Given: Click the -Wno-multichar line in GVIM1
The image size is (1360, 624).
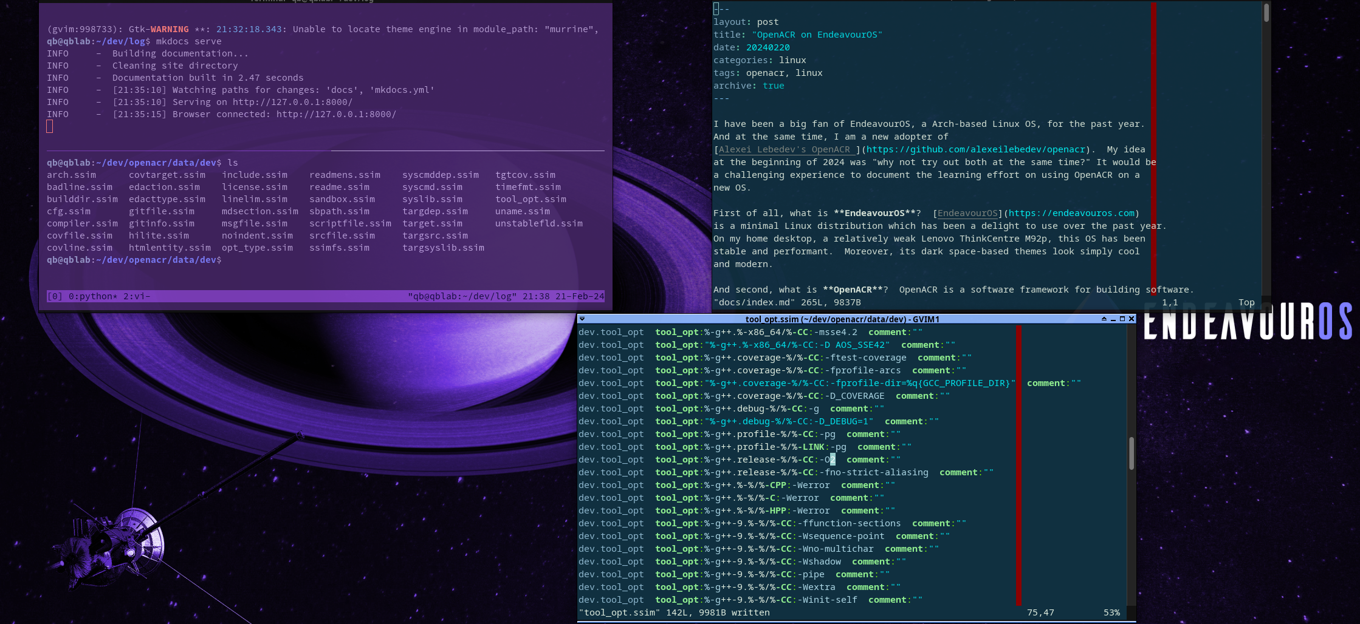Looking at the screenshot, I should pos(758,549).
